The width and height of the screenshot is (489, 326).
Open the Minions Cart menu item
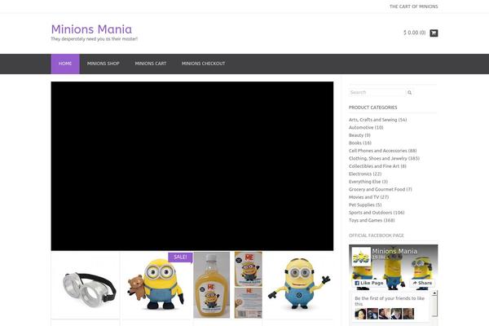(151, 64)
